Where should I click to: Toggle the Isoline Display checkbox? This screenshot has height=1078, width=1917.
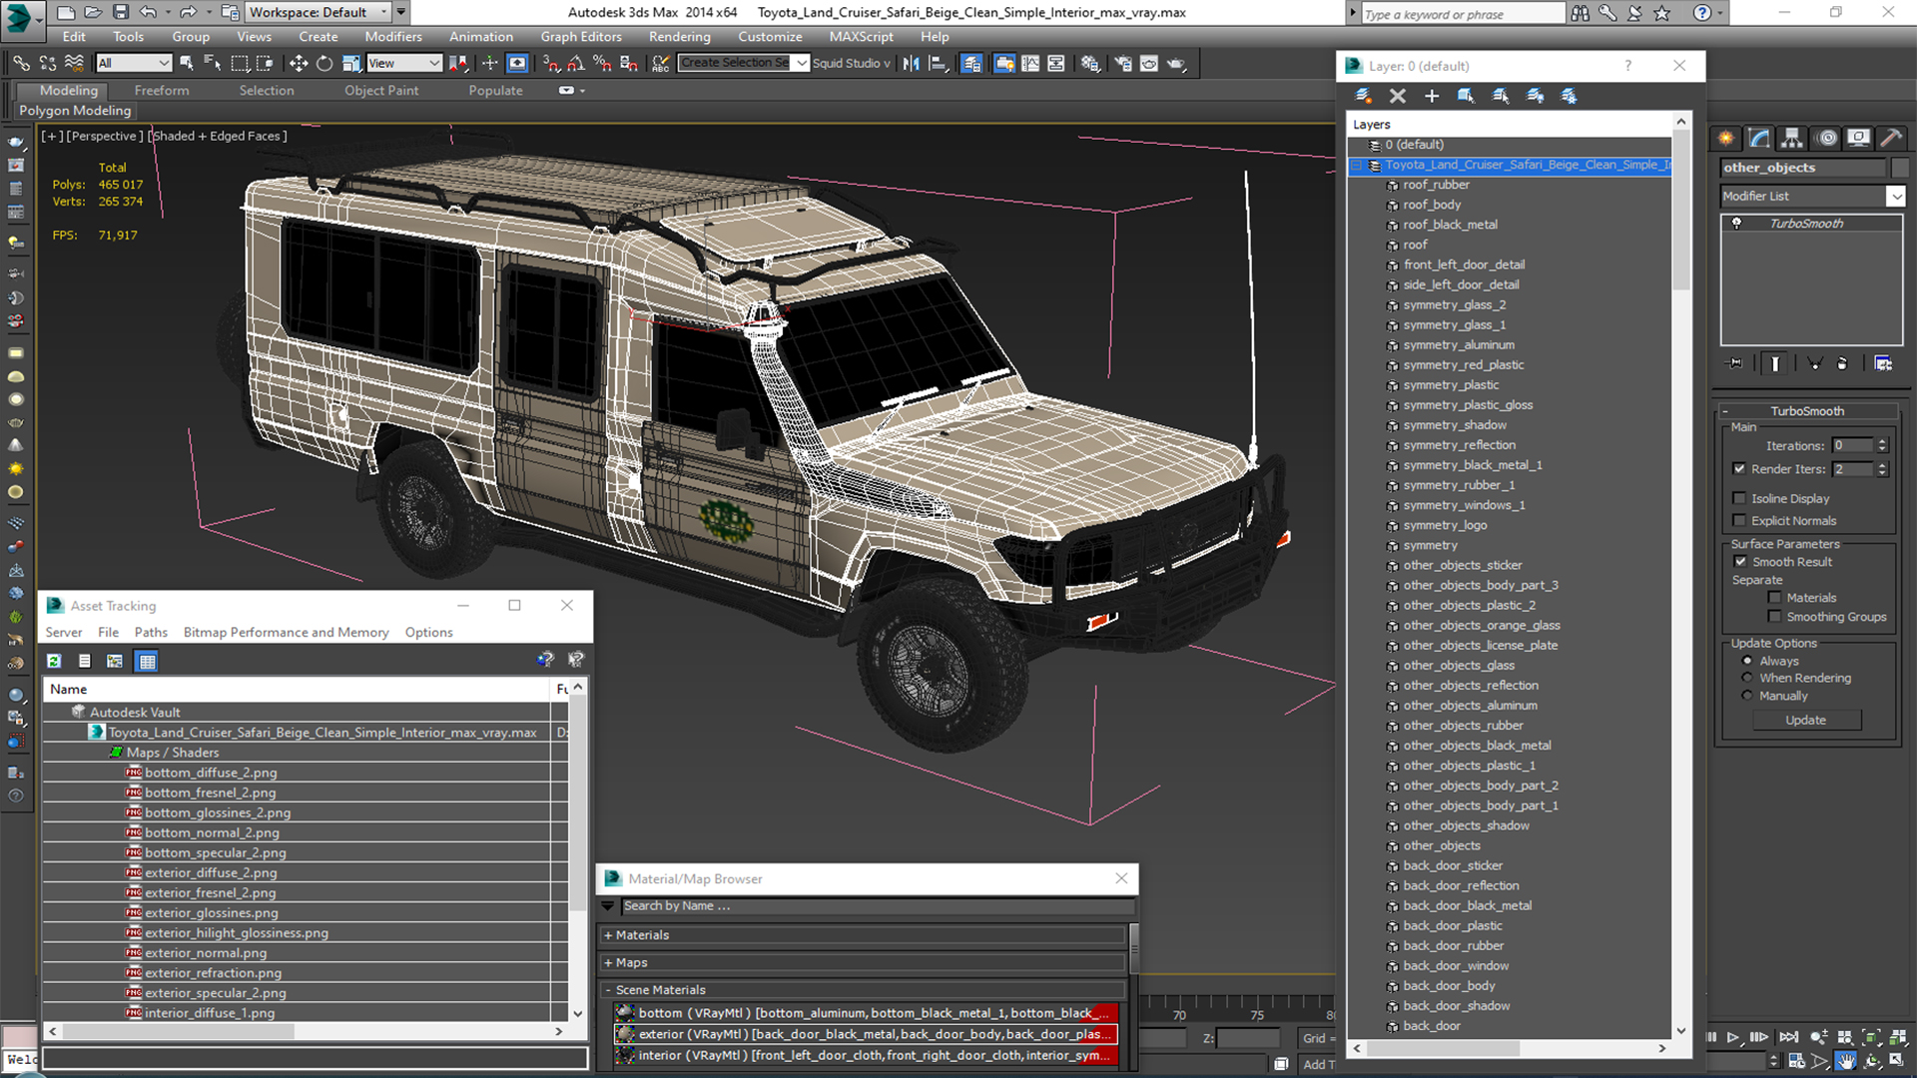point(1739,498)
